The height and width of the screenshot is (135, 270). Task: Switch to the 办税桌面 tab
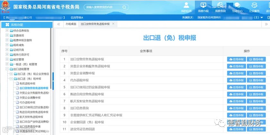(x=71, y=24)
